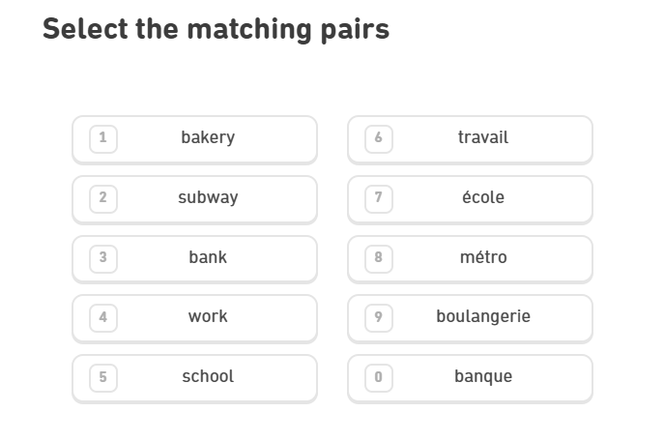Image resolution: width=664 pixels, height=442 pixels.
Task: Select the 'work' word card
Action: (x=208, y=317)
